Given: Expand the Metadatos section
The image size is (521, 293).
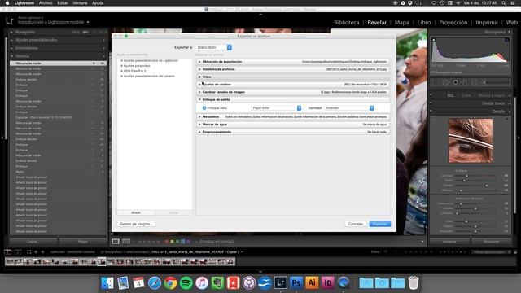Looking at the screenshot, I should click(x=199, y=117).
